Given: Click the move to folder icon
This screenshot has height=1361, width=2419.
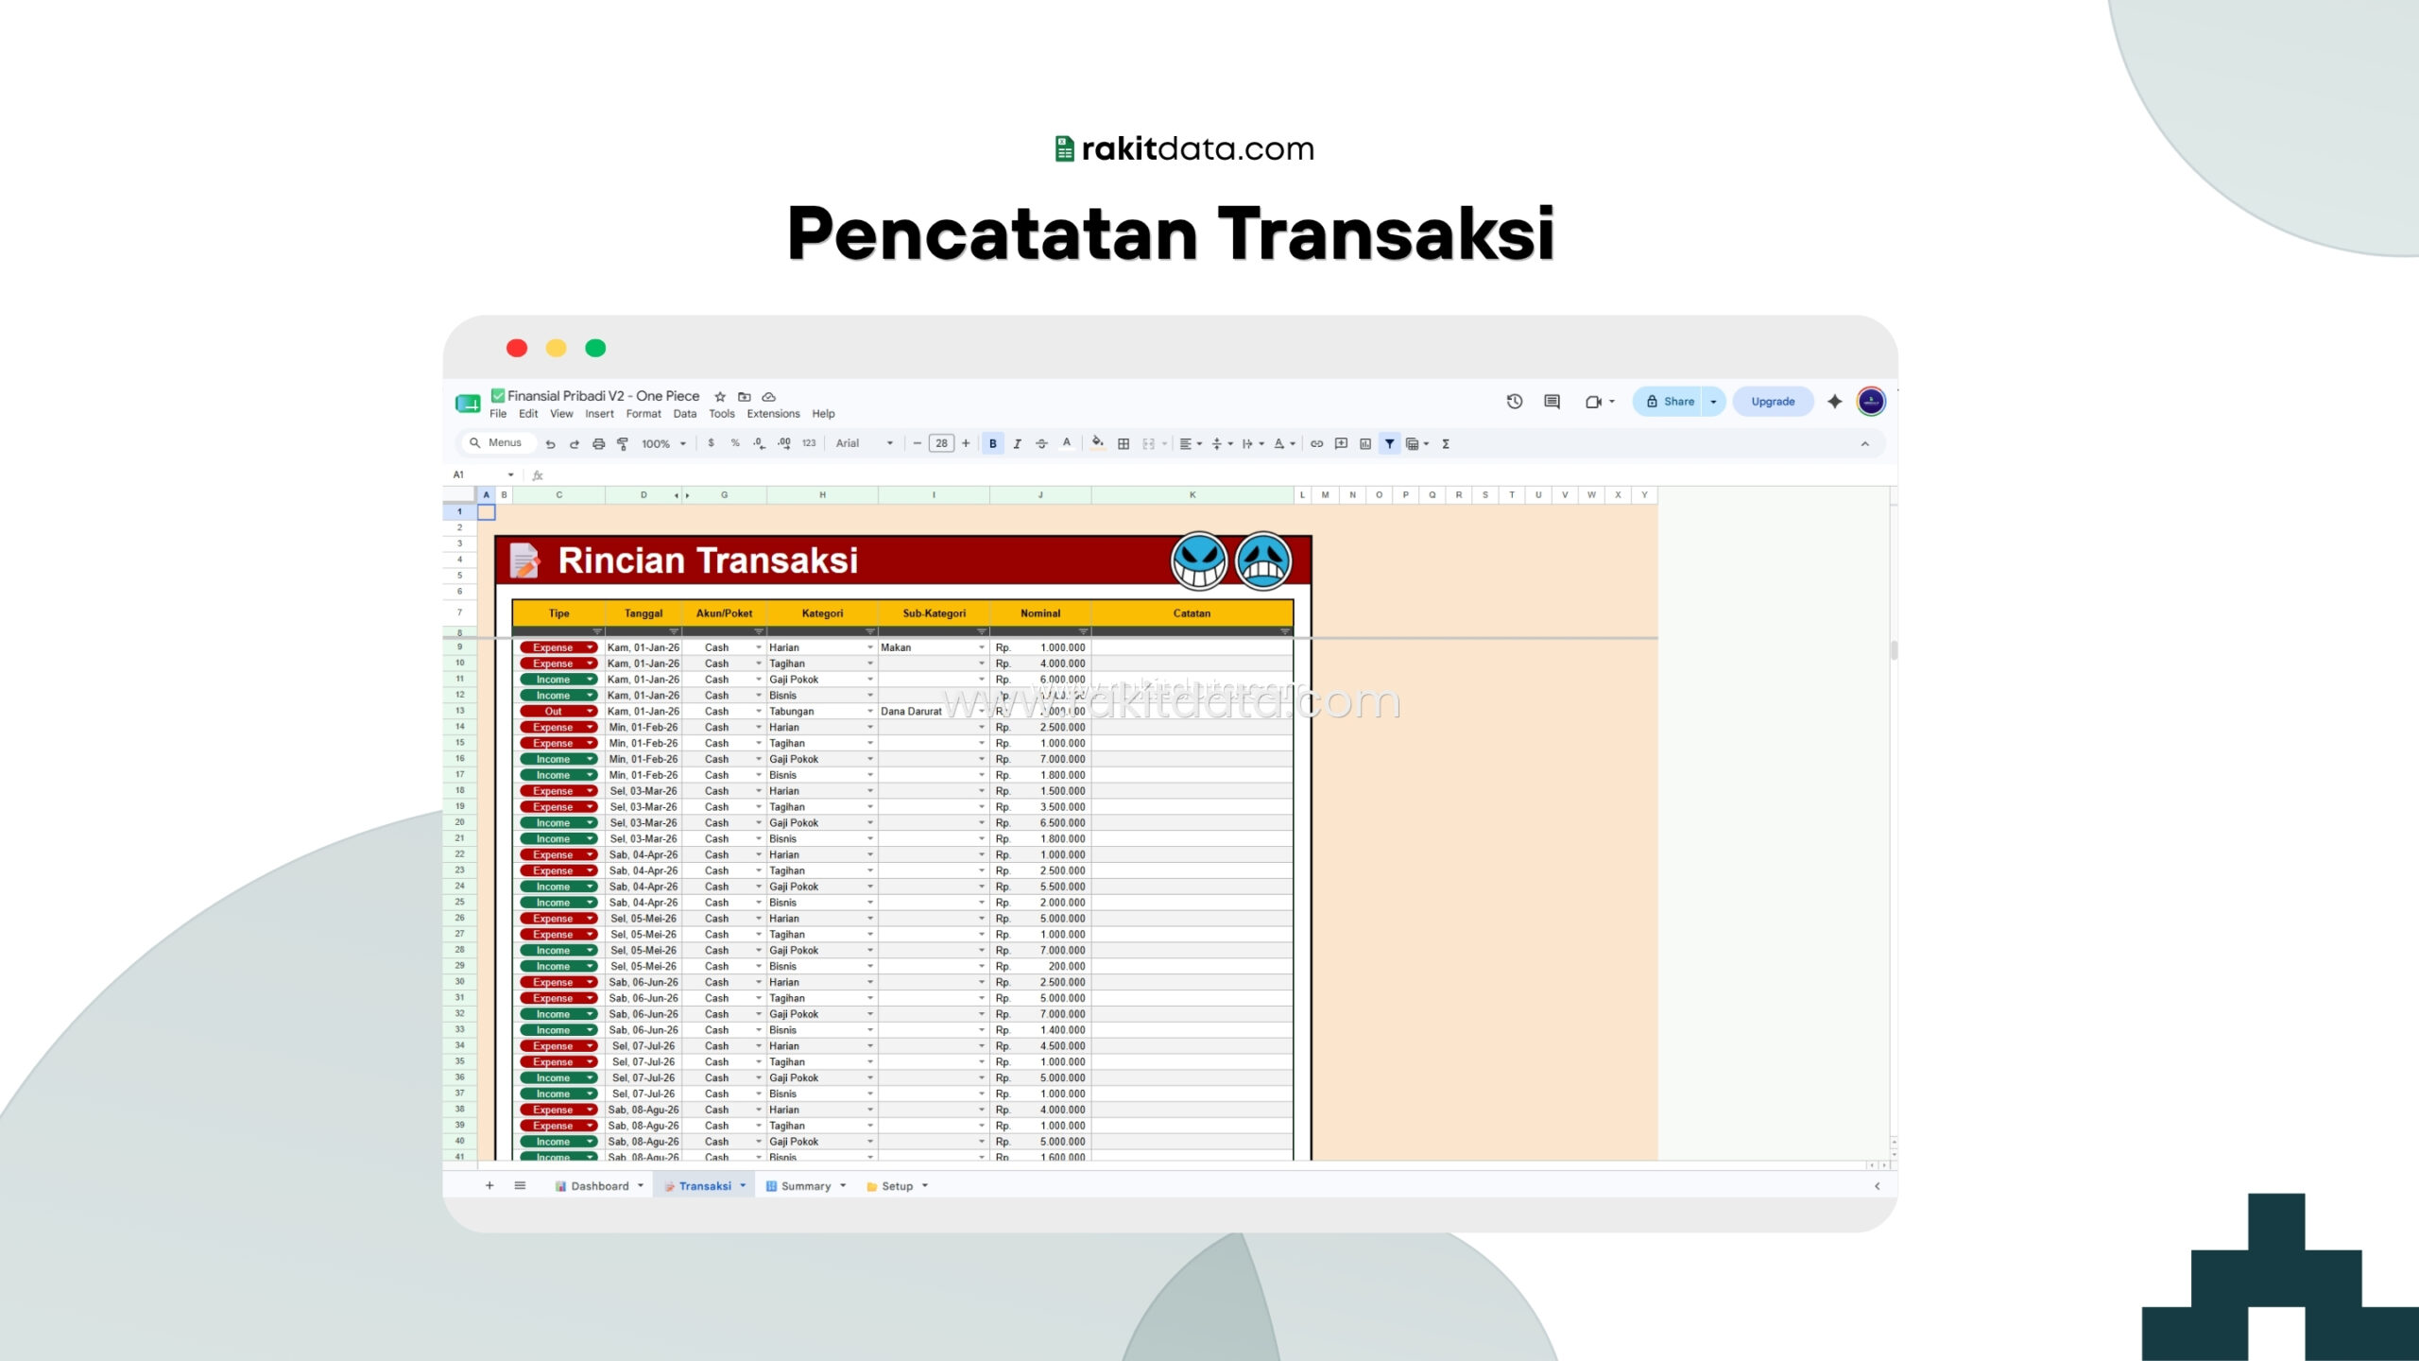Looking at the screenshot, I should pos(745,397).
